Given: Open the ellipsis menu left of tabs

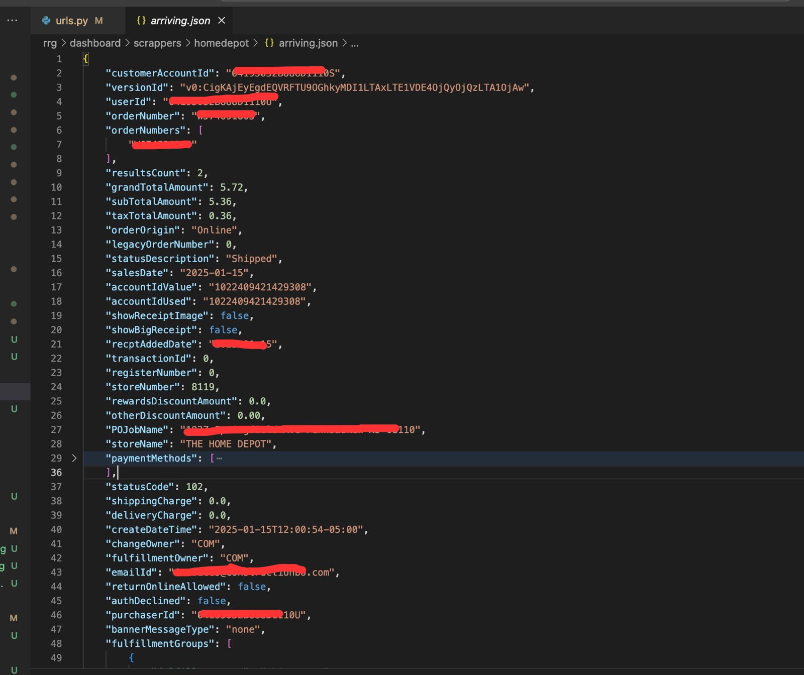Looking at the screenshot, I should tap(13, 20).
